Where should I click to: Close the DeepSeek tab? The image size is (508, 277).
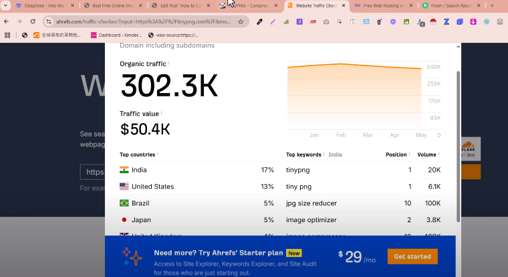[x=73, y=5]
